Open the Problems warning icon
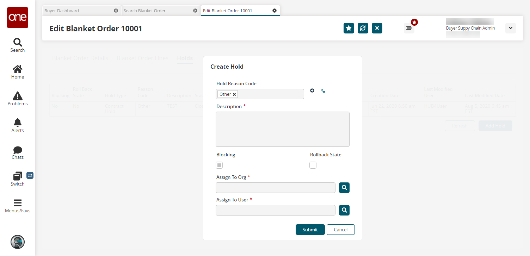The width and height of the screenshot is (530, 256). 17,98
